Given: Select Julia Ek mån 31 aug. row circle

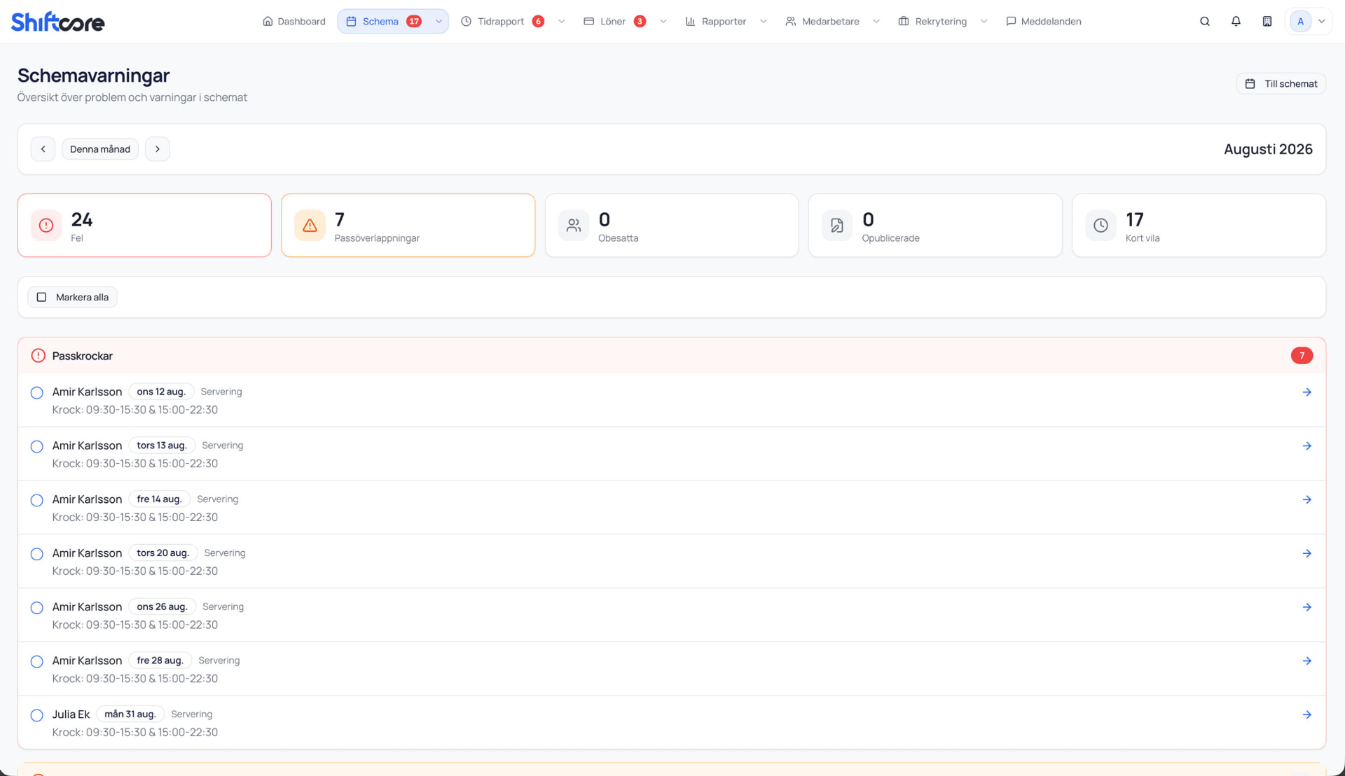Looking at the screenshot, I should click(37, 716).
